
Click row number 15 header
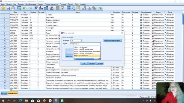(5, 51)
